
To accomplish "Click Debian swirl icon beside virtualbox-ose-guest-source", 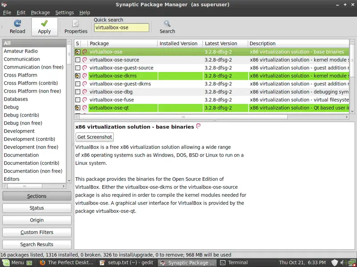I will 84,68.
